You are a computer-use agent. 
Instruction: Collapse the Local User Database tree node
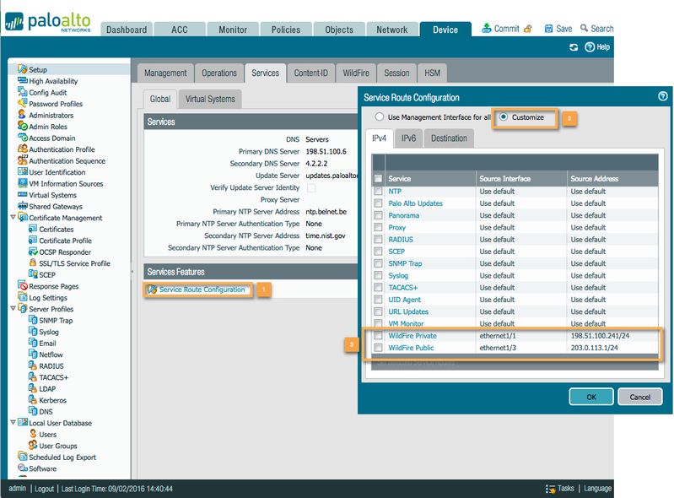13,422
